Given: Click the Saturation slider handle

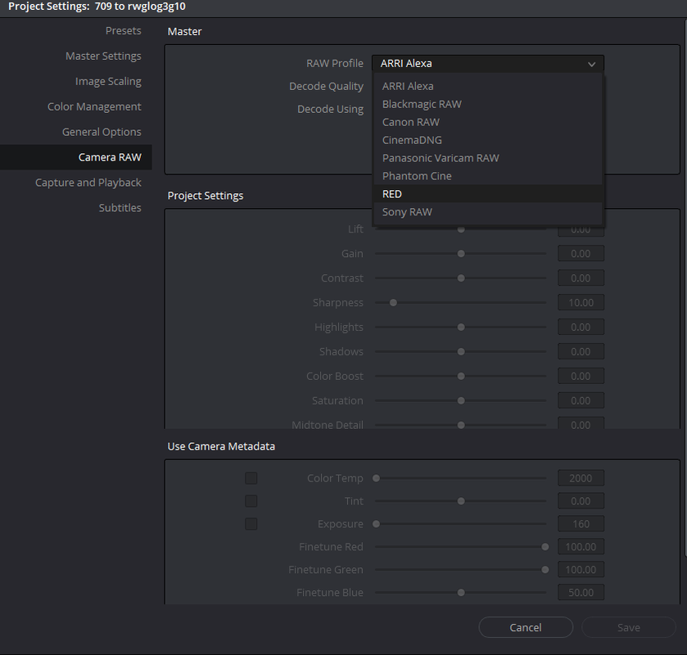Looking at the screenshot, I should 461,401.
